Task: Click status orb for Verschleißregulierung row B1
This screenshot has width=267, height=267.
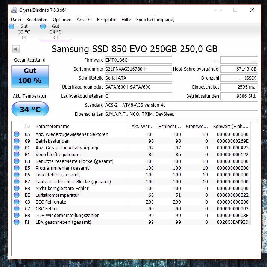Action: pos(17,154)
